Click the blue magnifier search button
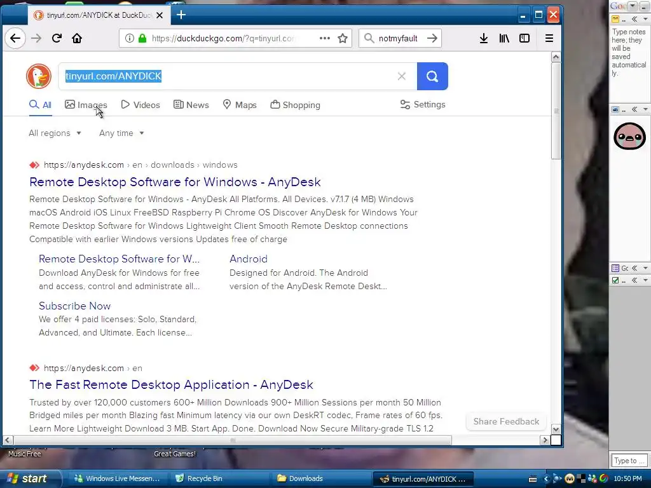This screenshot has width=651, height=488. coord(432,76)
